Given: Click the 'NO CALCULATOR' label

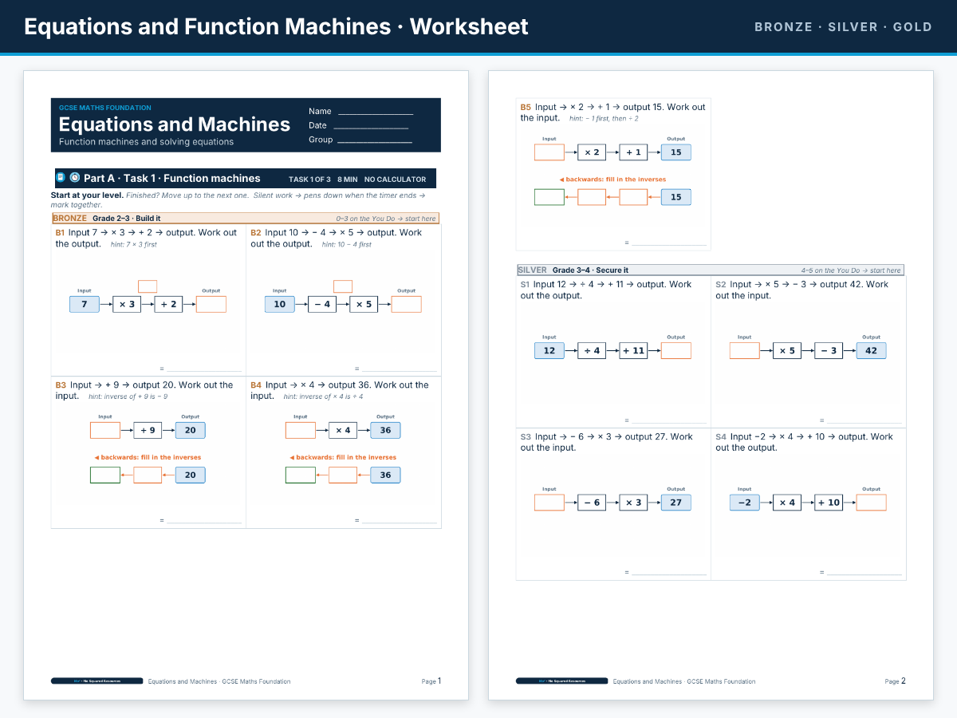Looking at the screenshot, I should [396, 179].
